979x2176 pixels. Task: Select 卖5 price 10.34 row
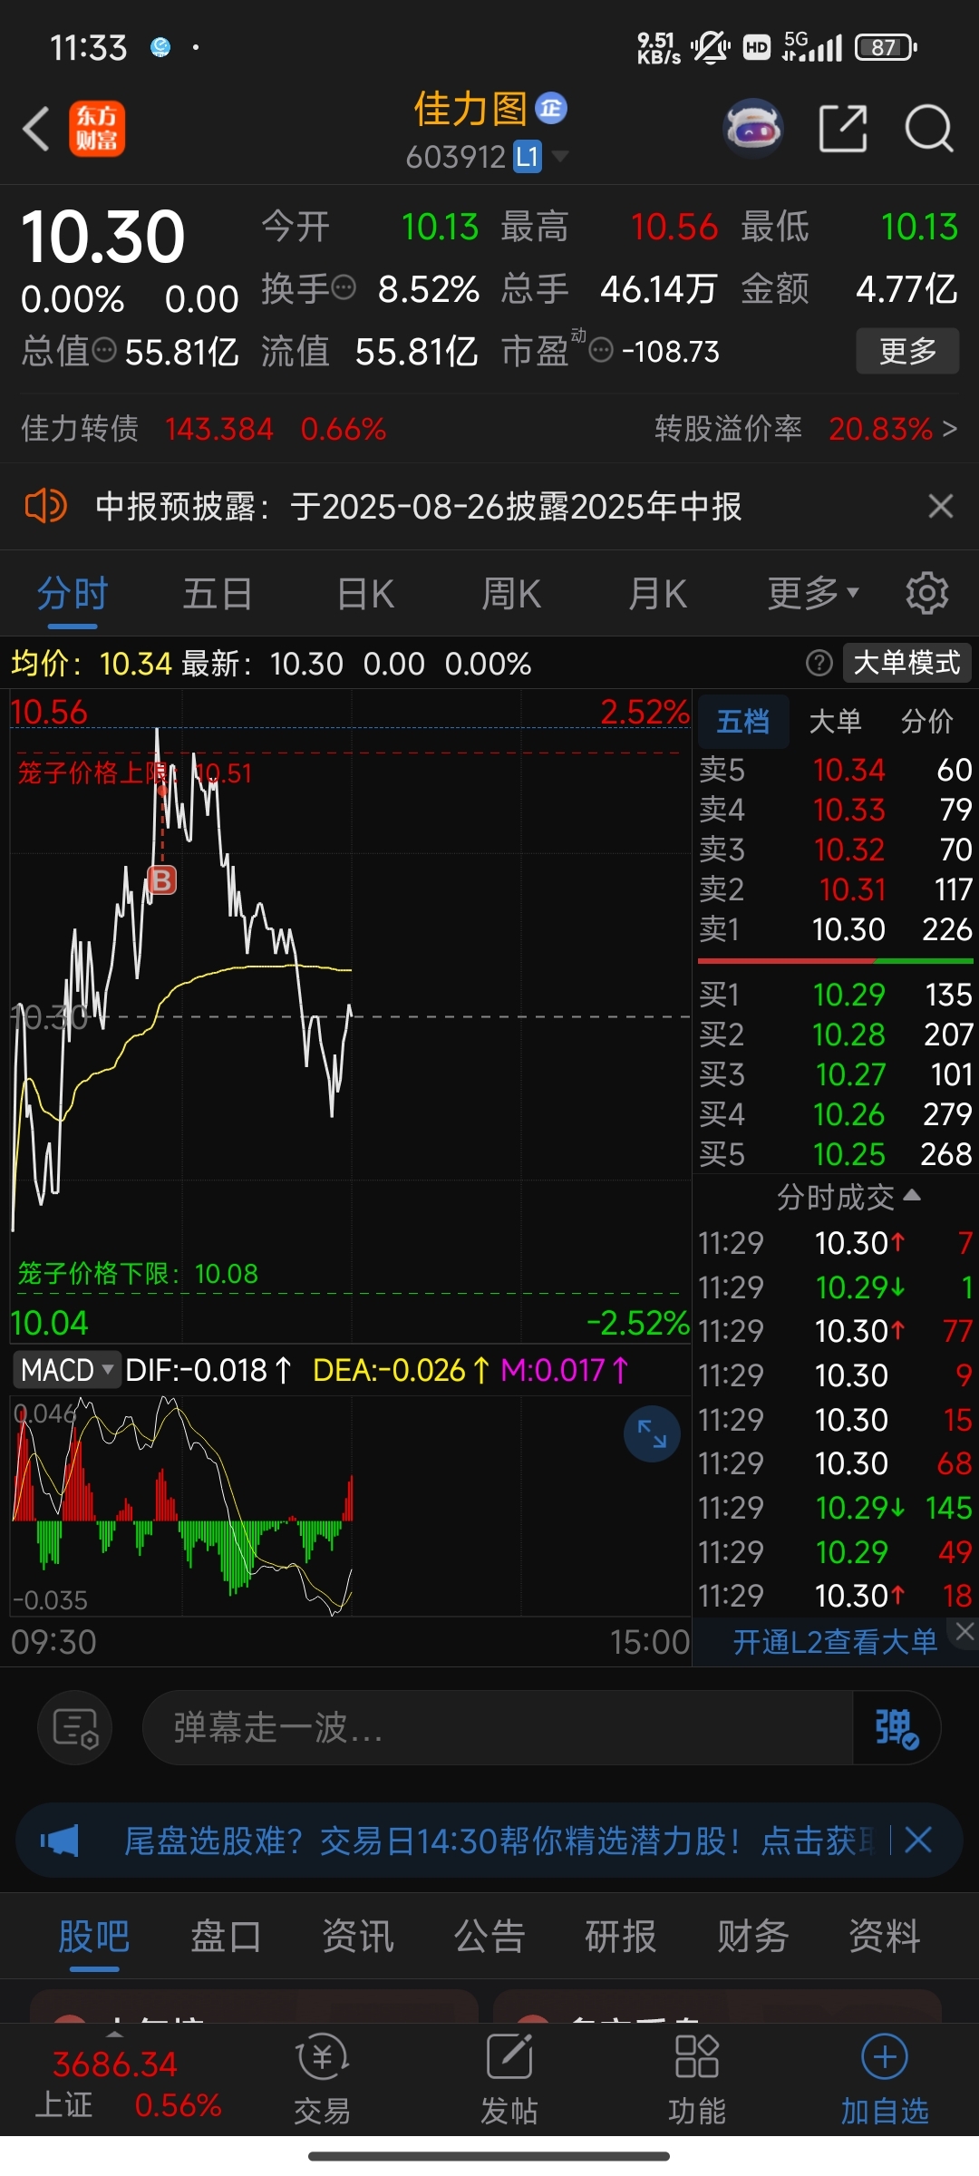[835, 770]
